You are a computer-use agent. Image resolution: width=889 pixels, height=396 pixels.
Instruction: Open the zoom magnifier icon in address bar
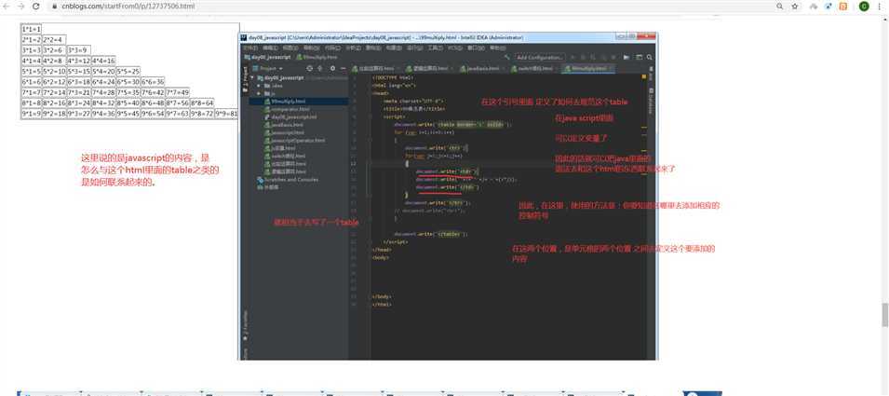(x=779, y=7)
